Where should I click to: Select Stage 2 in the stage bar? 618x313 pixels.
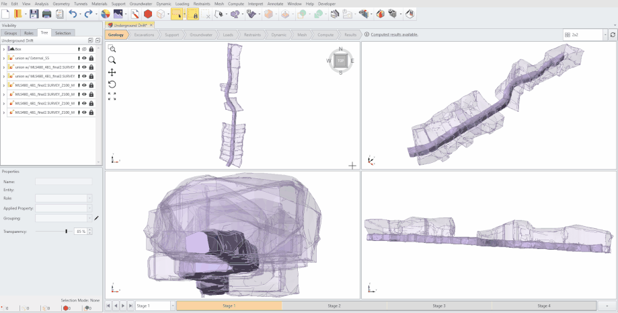[334, 306]
